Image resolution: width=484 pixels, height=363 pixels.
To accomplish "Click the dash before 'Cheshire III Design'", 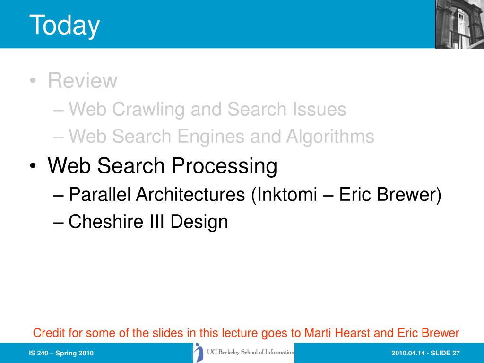I will coord(58,222).
